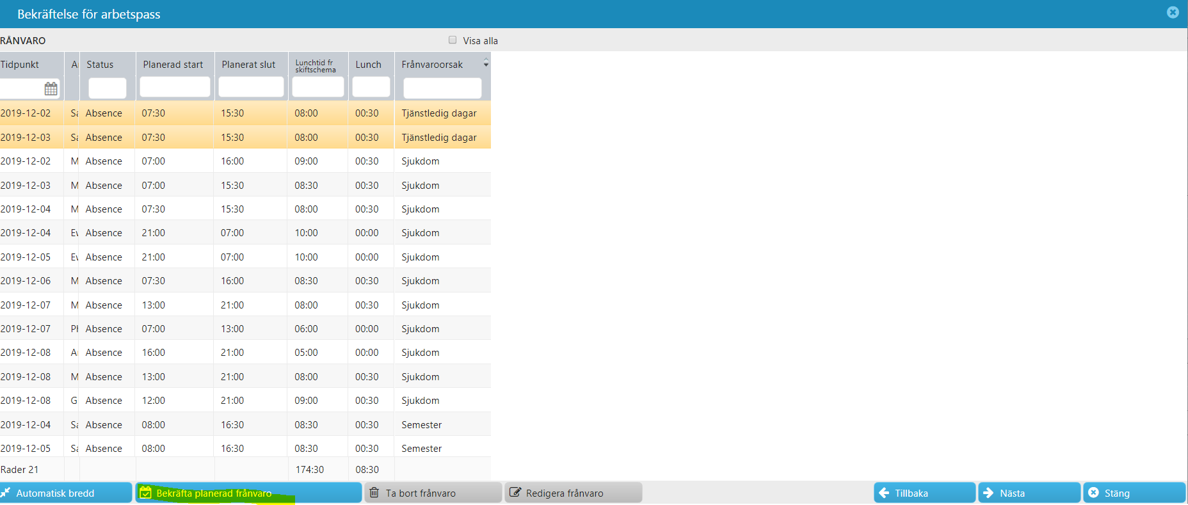Image resolution: width=1188 pixels, height=505 pixels.
Task: Select the 2019-12-07 row starting 13:00
Action: [245, 305]
